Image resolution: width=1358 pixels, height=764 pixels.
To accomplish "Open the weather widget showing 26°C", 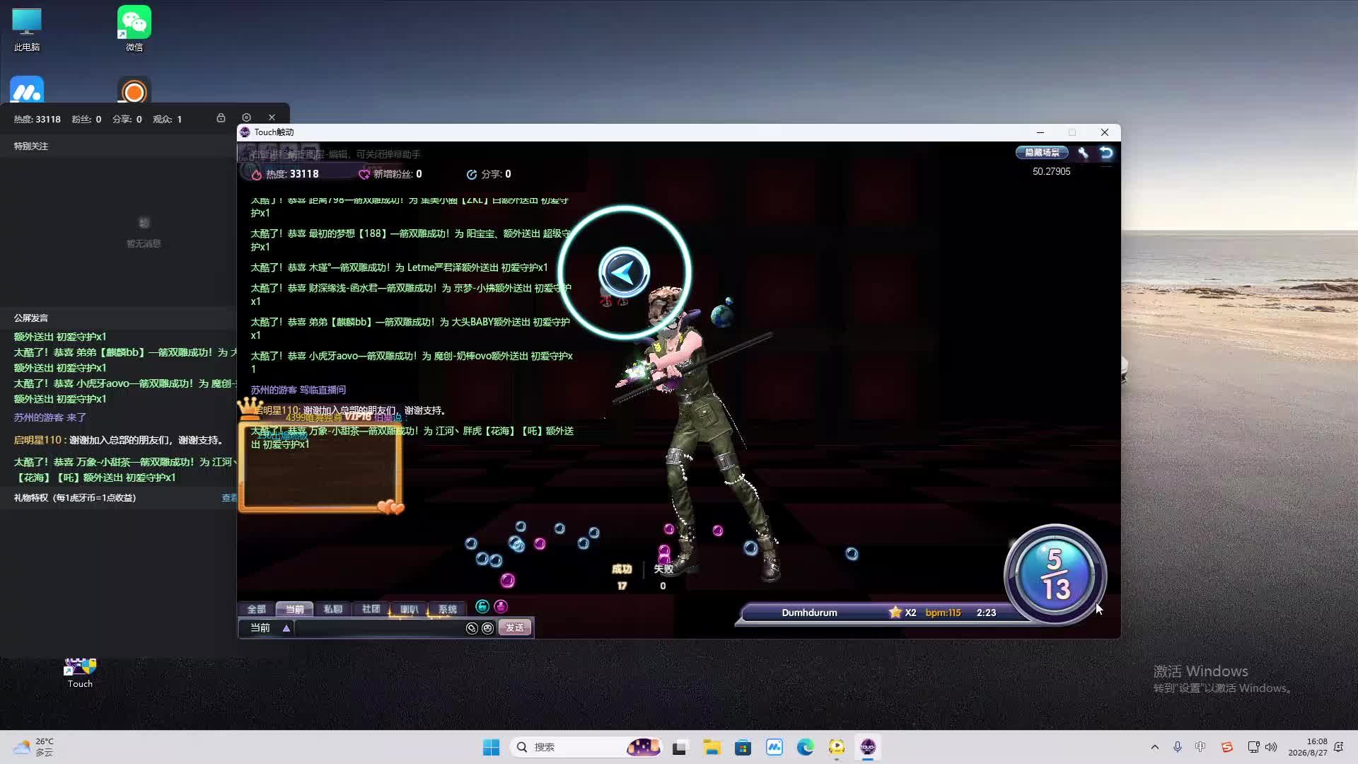I will click(34, 747).
